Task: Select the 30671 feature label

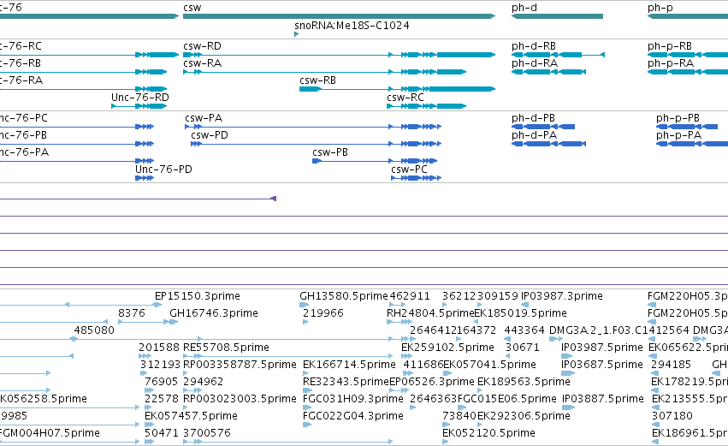Action: [x=523, y=348]
